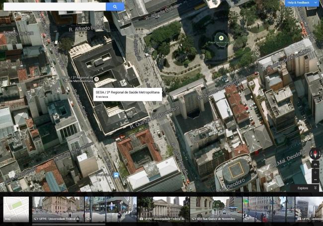
Task: Zoom in using the plus button
Action: [x=315, y=172]
